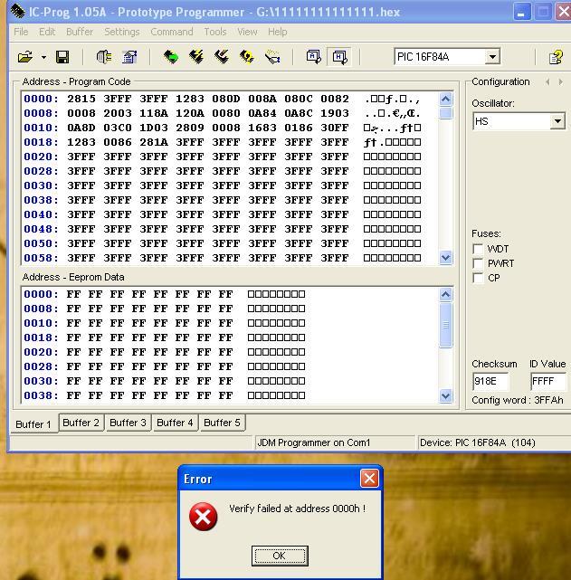Click the Device PIC 16F84A status entry
This screenshot has width=571, height=580.
tap(478, 442)
